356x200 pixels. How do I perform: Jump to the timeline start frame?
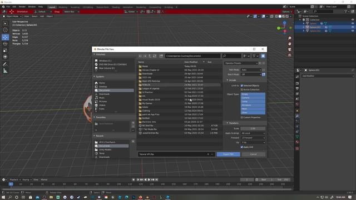138,179
